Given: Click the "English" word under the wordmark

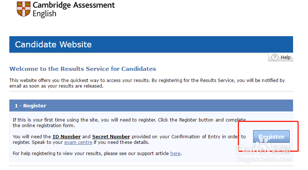Looking at the screenshot, I should pos(44,14).
